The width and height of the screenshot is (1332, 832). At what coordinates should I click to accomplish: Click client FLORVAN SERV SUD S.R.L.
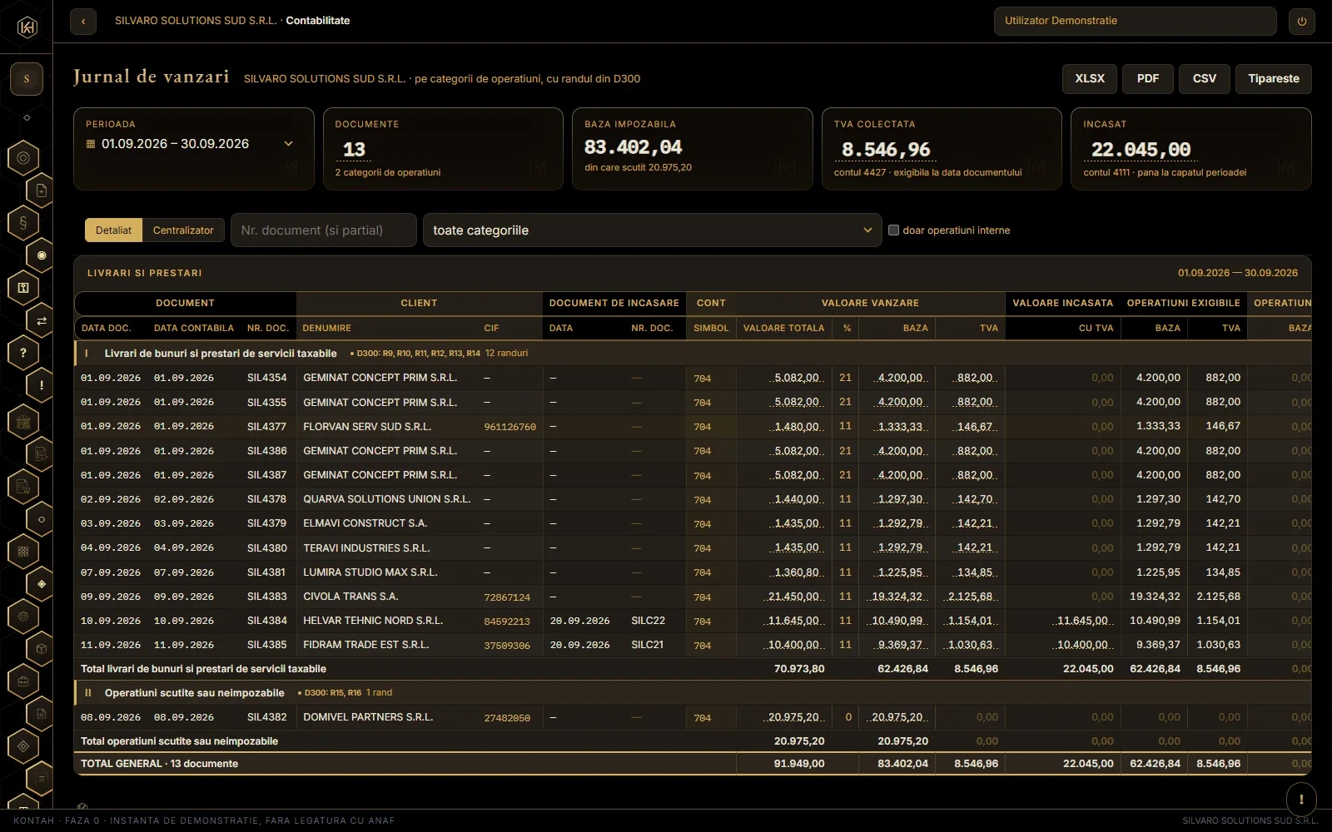point(367,427)
